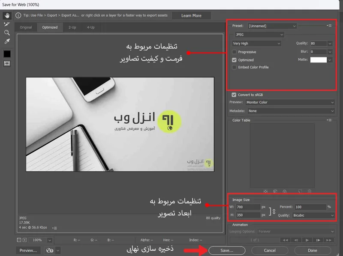Viewport: 343px width, 256px height.
Task: Select the Zoom tool
Action: click(7, 33)
